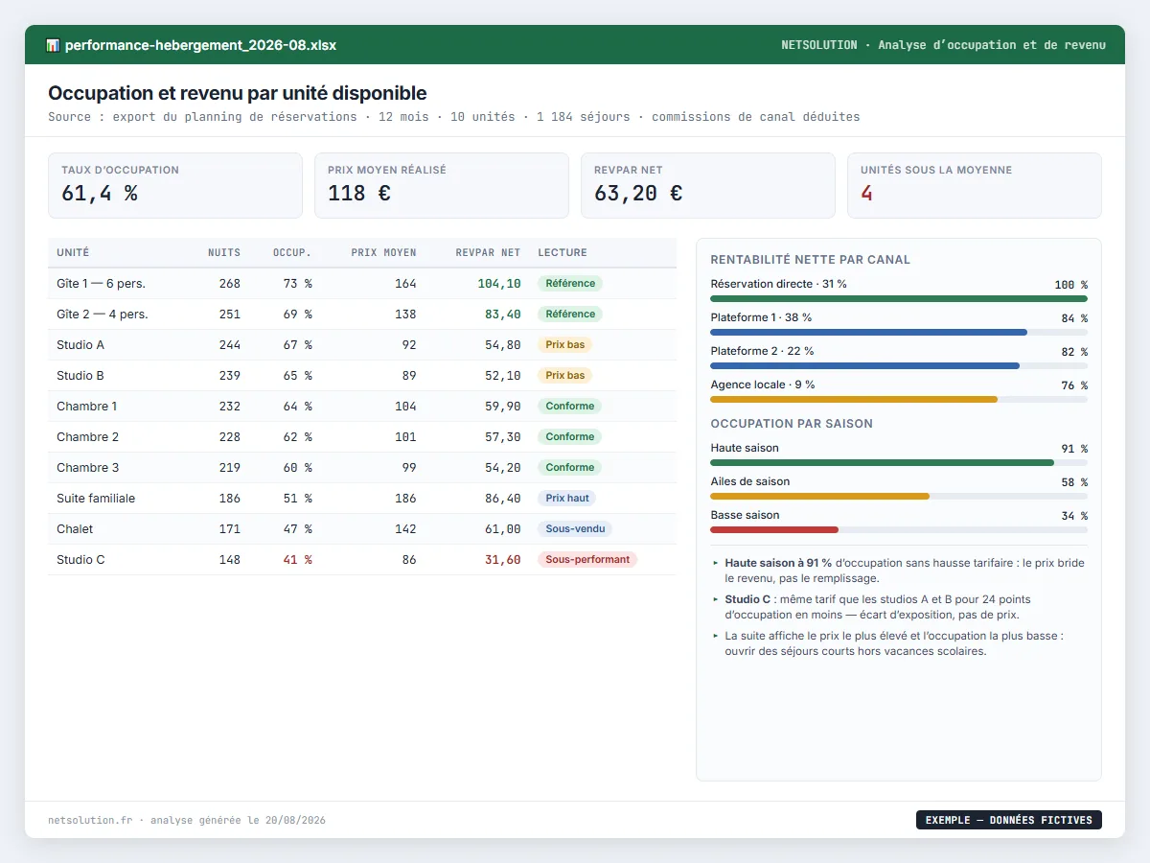The image size is (1150, 863).
Task: Click the Plateforme 1 blue progress bar
Action: click(868, 333)
